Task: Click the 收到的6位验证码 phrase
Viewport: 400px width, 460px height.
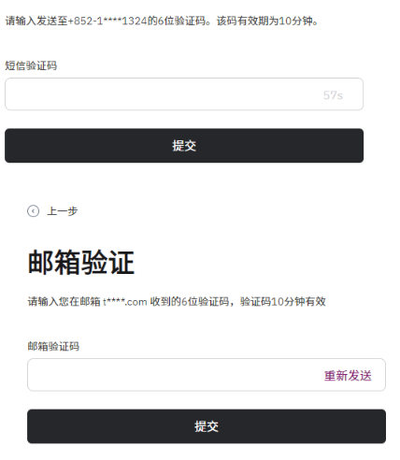Action: tap(190, 301)
